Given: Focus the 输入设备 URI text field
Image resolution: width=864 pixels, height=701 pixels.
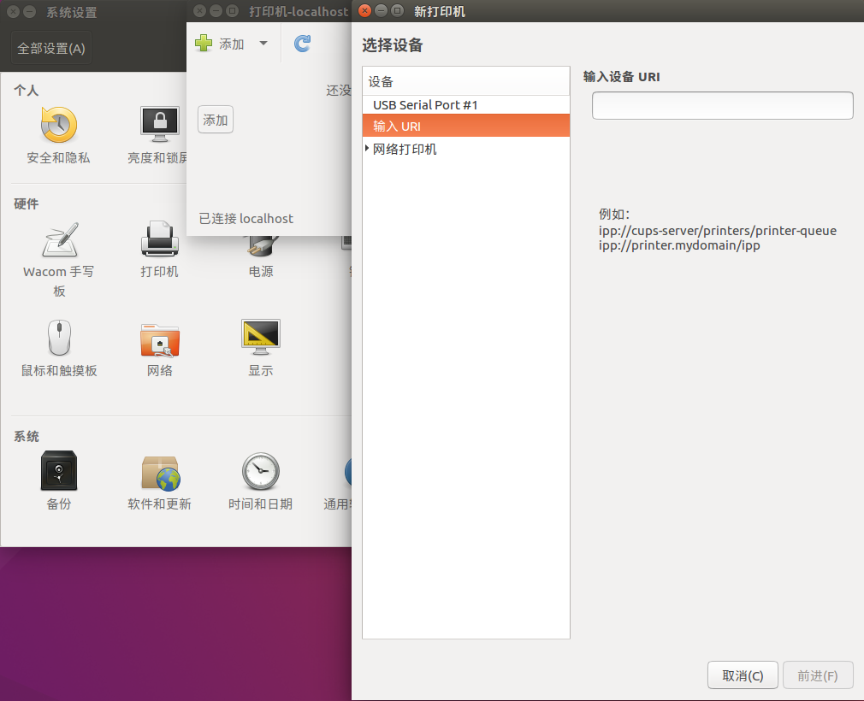Looking at the screenshot, I should pyautogui.click(x=722, y=105).
